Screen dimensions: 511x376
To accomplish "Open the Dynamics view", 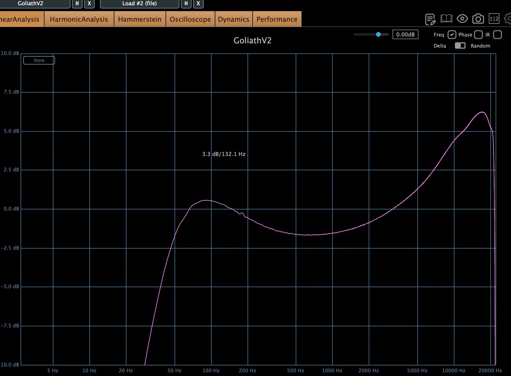I will click(x=234, y=19).
